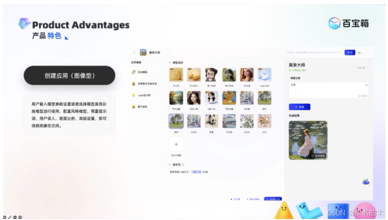388x220 pixels.
Task: Click the pen annotation tool in slide controls
Action: point(10,217)
